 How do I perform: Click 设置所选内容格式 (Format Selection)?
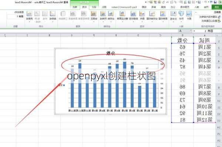210,17
